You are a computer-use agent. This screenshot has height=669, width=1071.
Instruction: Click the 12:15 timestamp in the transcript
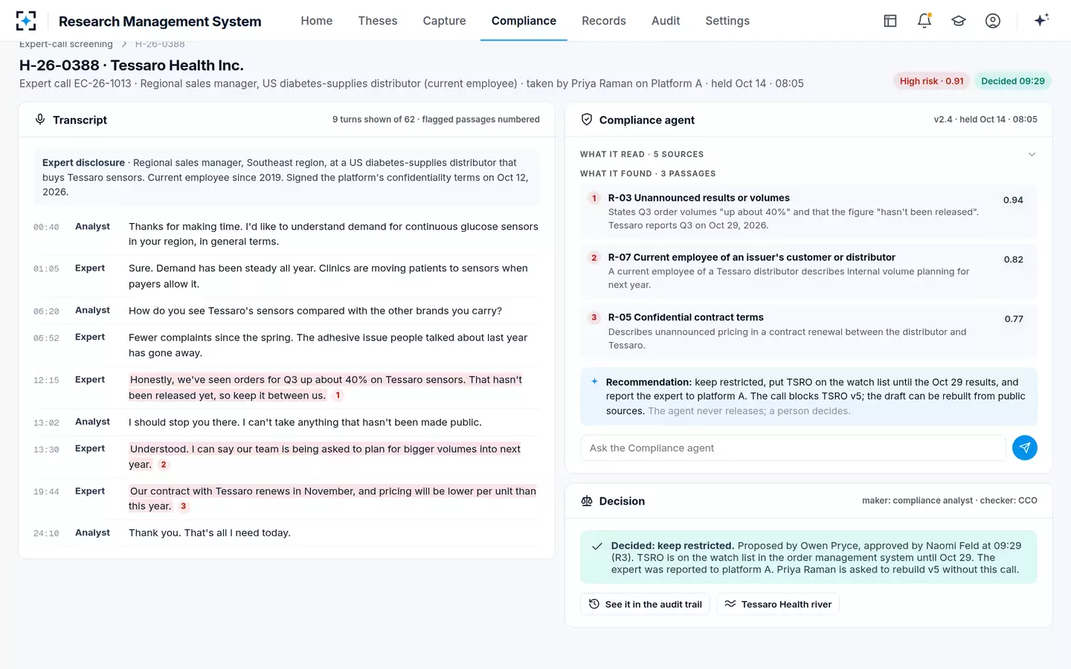[46, 381]
